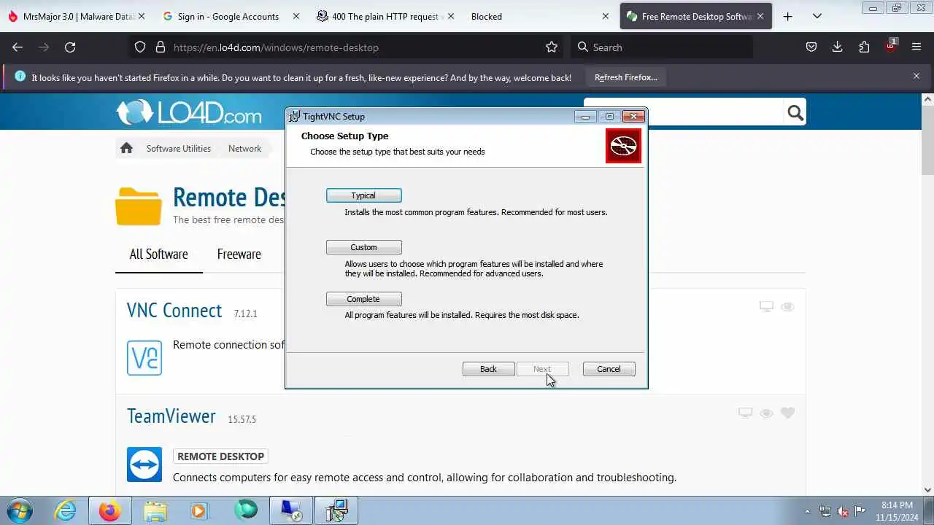Click the TightVNC logo in installer header
This screenshot has height=525, width=934.
[623, 146]
